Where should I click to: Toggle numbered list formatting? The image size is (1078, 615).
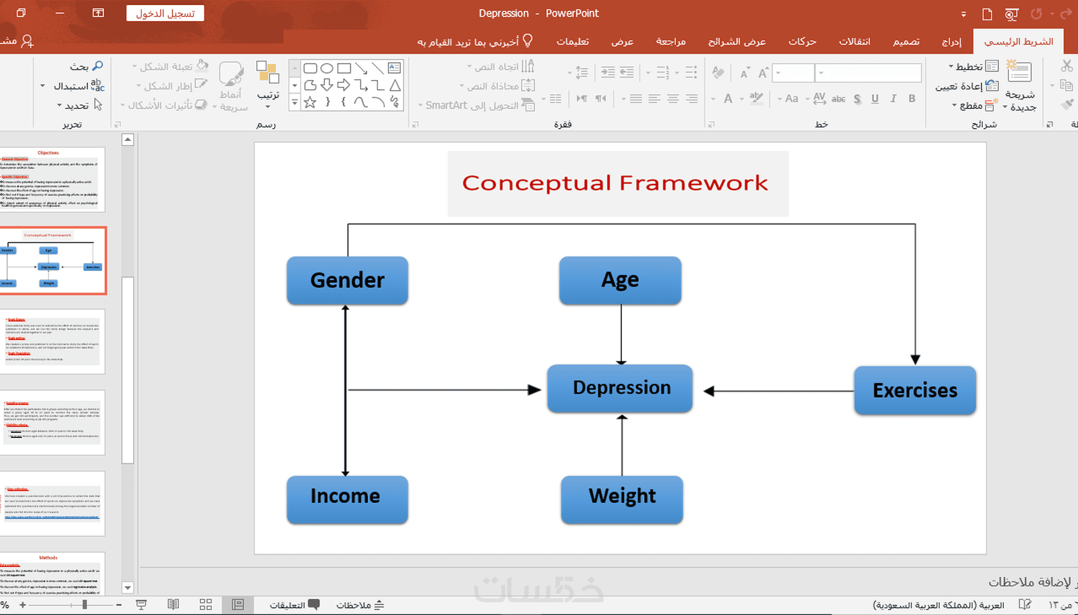tap(663, 73)
